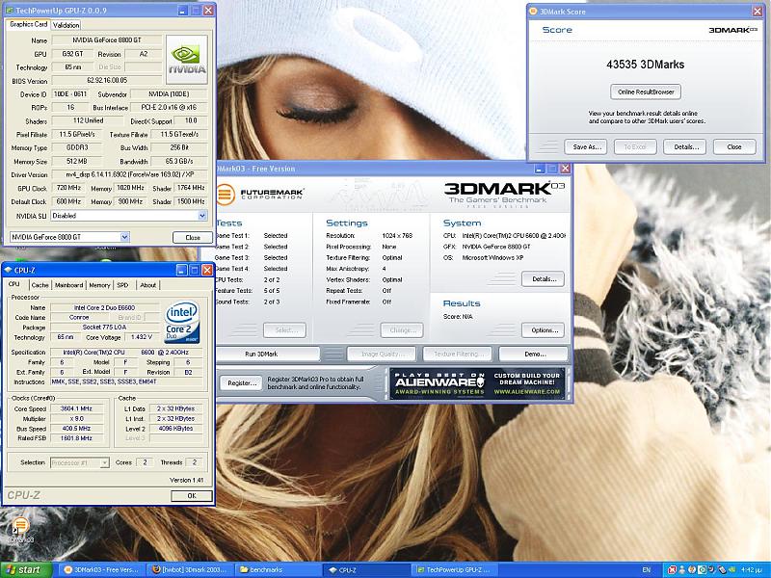Open the benchmarks folder from the taskbar
The height and width of the screenshot is (578, 771).
coord(277,570)
